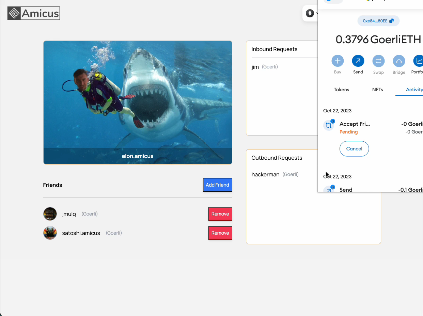
Task: Remove friend satoshi.amicus
Action: pyautogui.click(x=220, y=233)
